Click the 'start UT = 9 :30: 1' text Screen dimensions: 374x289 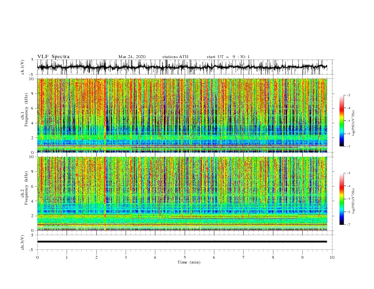pos(228,57)
